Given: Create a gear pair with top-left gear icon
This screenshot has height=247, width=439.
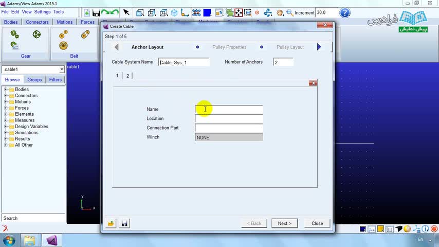Looking at the screenshot, I should pyautogui.click(x=14, y=34).
